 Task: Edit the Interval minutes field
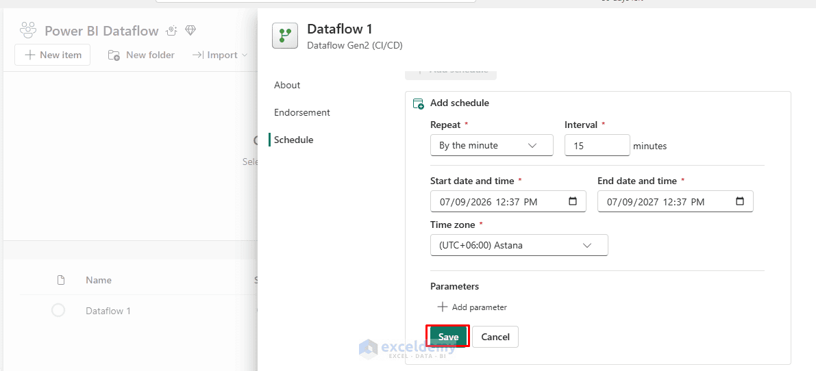tap(597, 145)
